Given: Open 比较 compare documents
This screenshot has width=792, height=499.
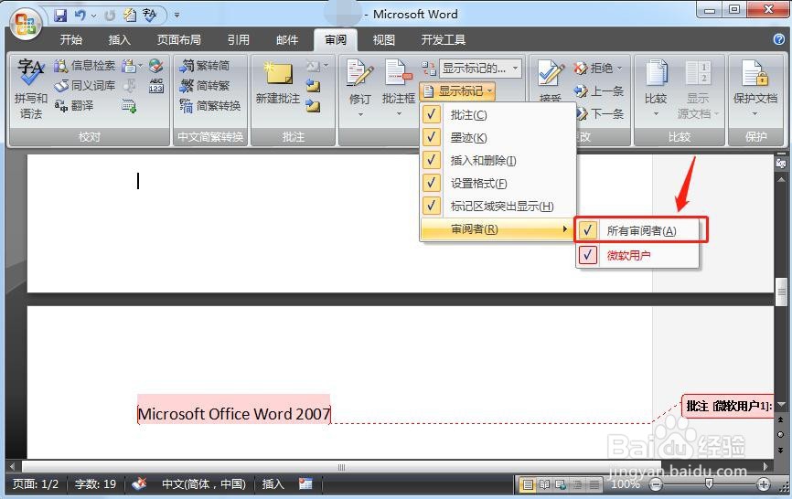Looking at the screenshot, I should [656, 89].
